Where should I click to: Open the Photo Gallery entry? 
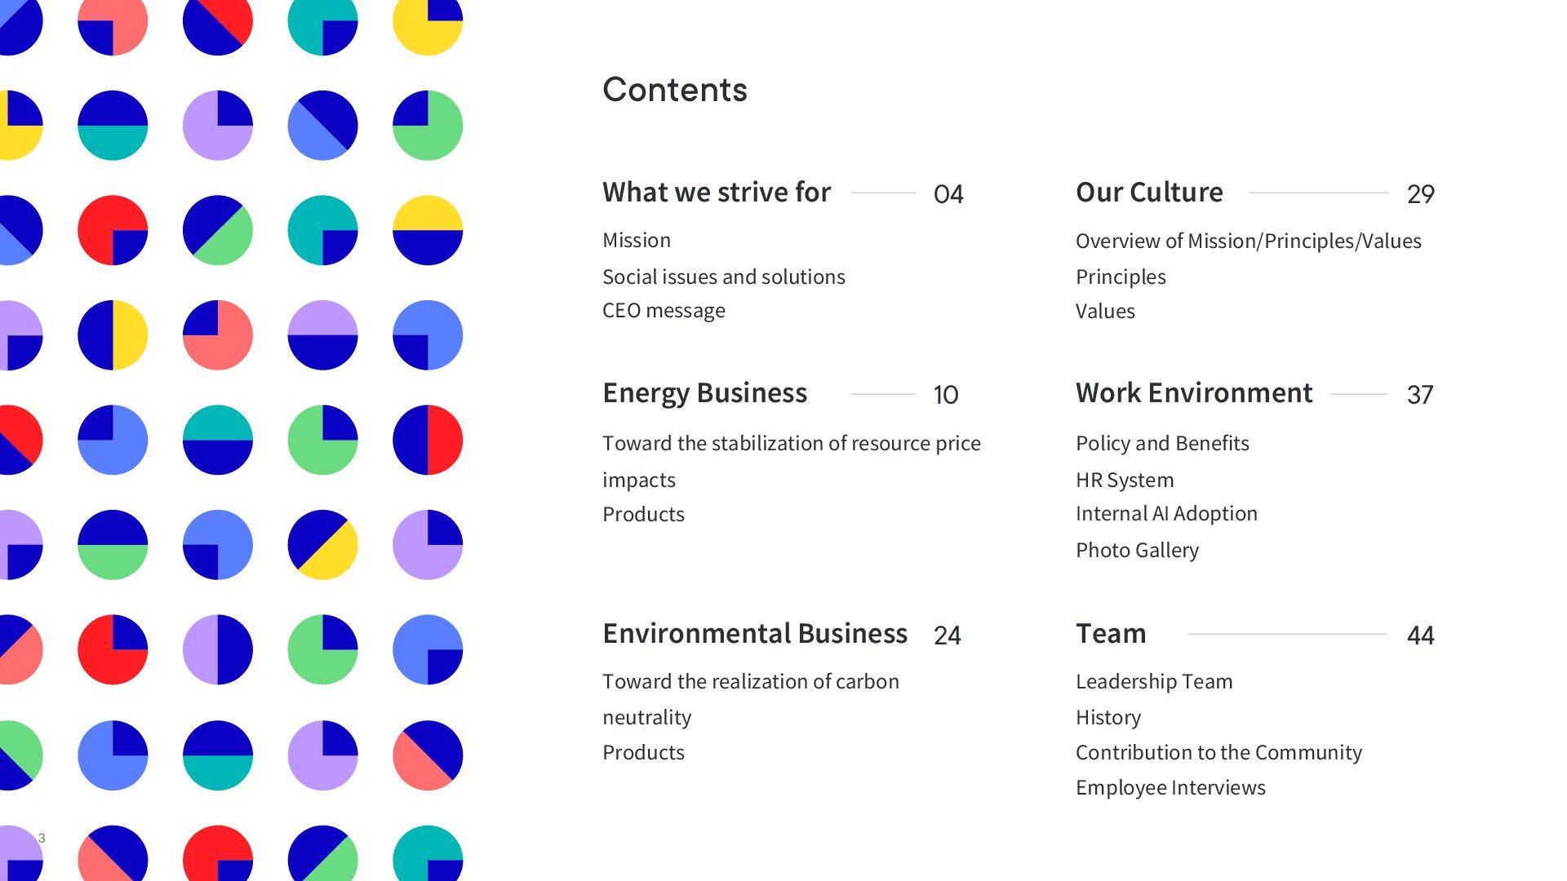(x=1136, y=551)
